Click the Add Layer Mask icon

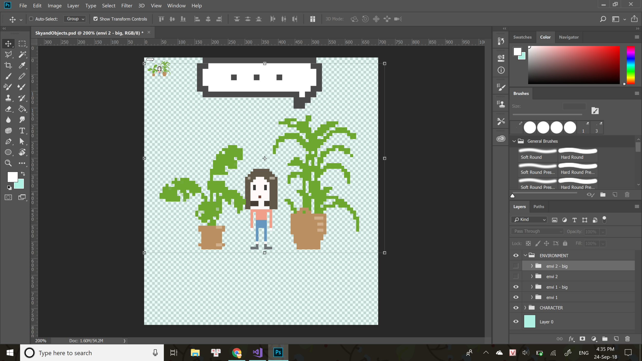pyautogui.click(x=582, y=338)
